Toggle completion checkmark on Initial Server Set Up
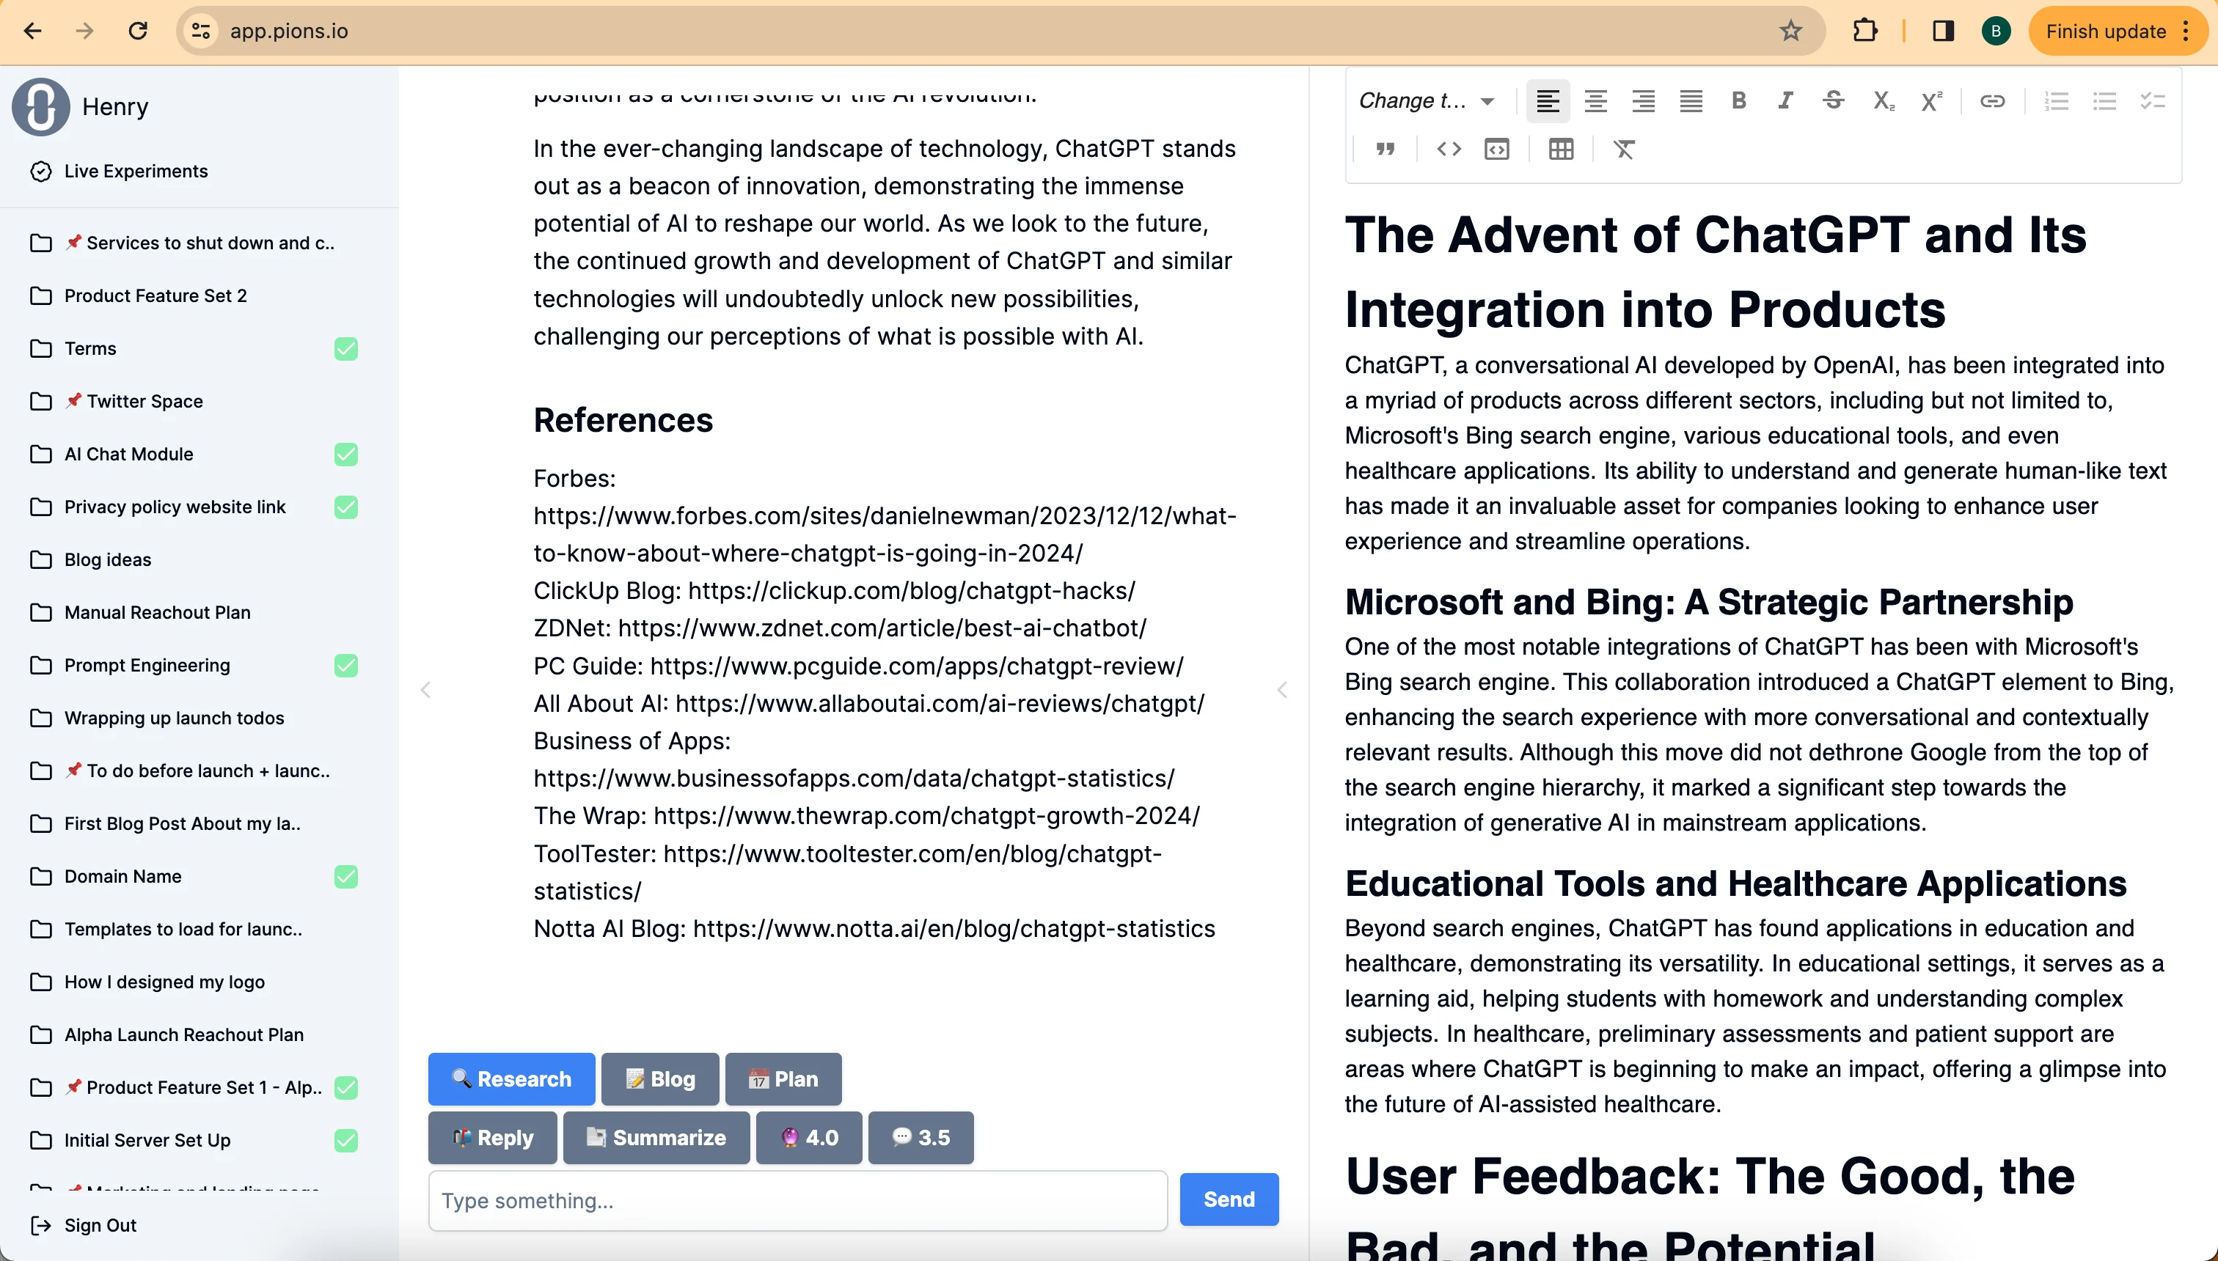This screenshot has width=2218, height=1261. click(x=346, y=1141)
